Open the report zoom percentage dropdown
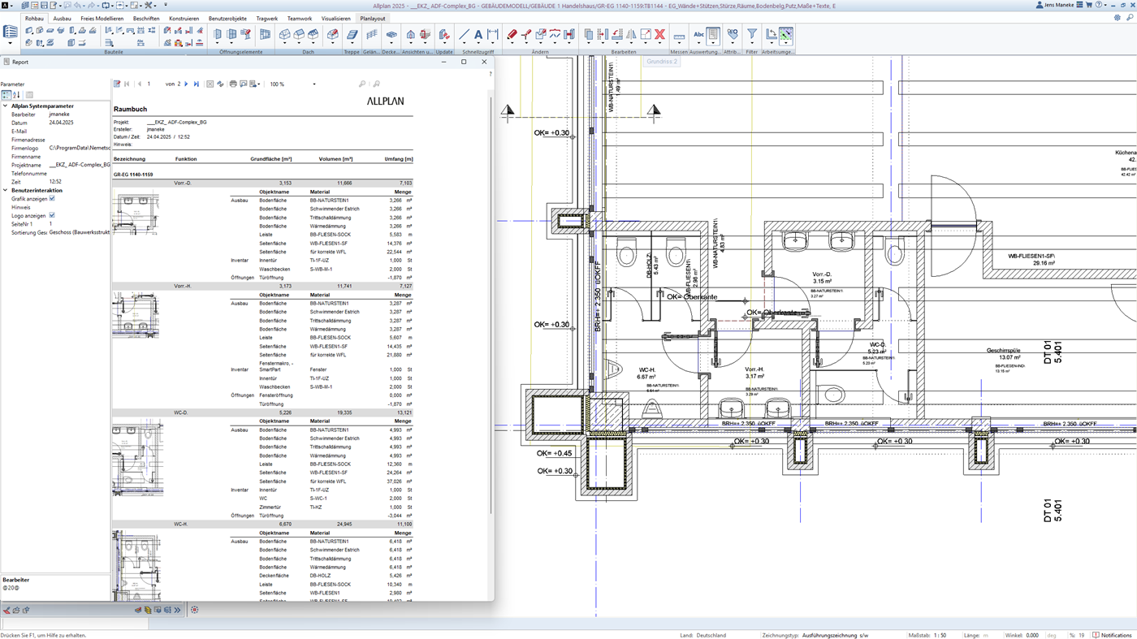 coord(314,84)
